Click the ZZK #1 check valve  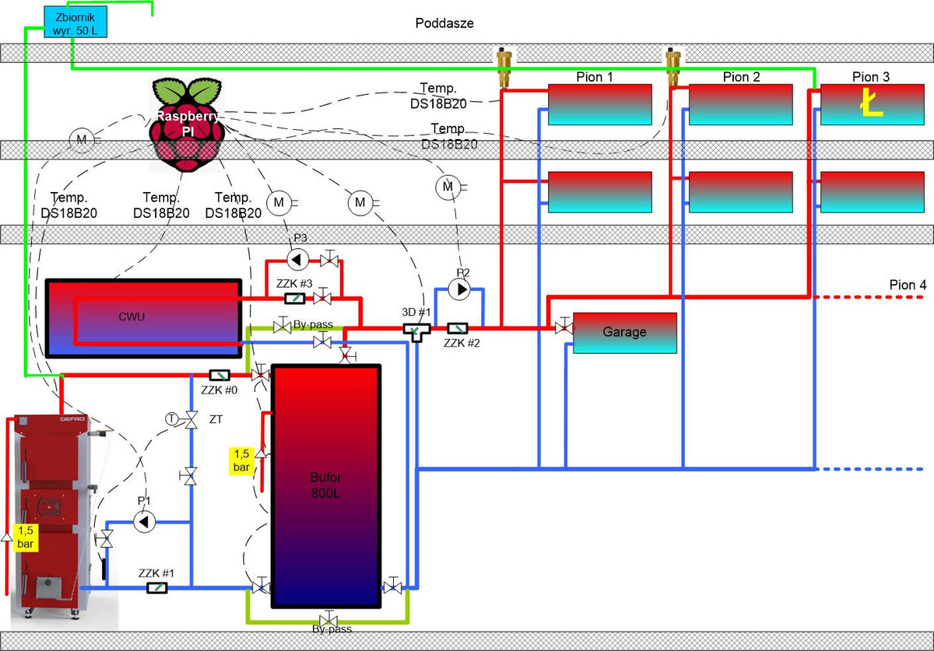point(157,587)
